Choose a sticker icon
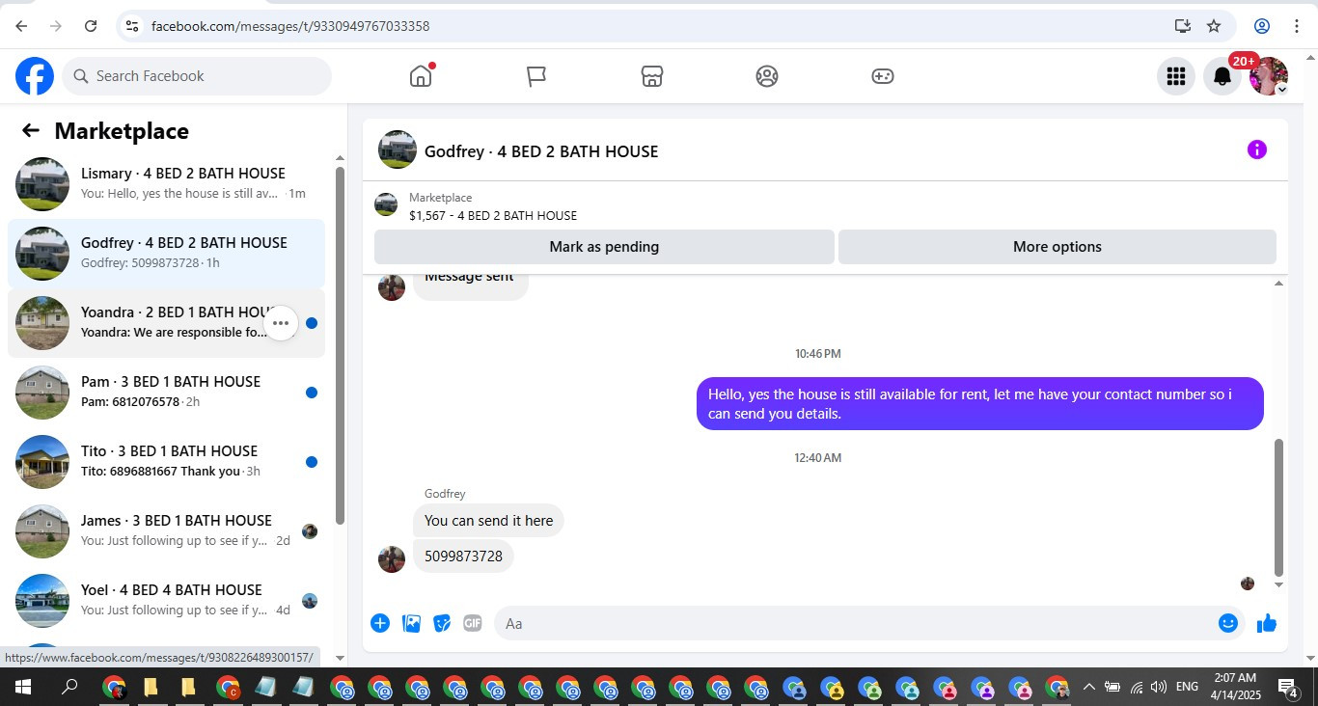This screenshot has width=1318, height=706. click(442, 623)
